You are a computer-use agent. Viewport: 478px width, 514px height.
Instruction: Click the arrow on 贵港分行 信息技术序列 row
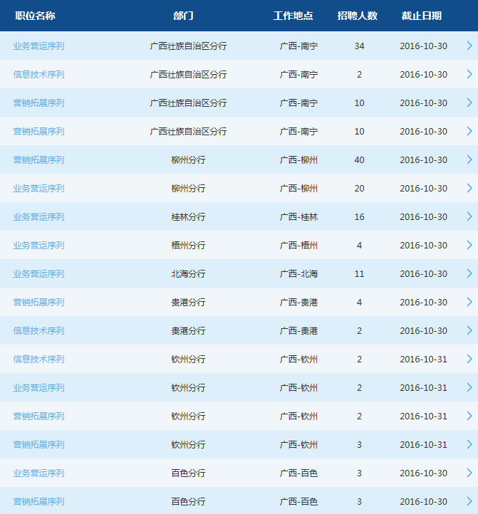click(x=469, y=330)
